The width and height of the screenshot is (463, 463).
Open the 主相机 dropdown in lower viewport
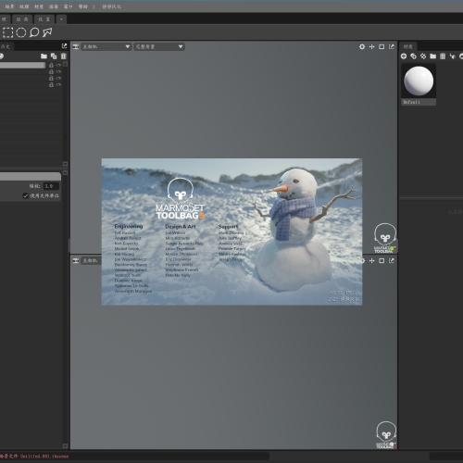click(92, 261)
